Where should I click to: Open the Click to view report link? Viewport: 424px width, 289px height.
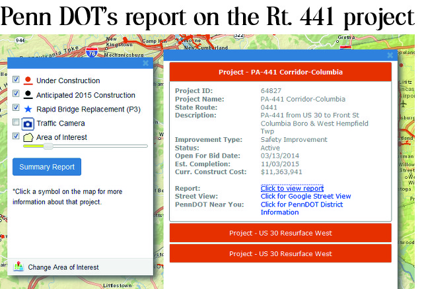tap(292, 189)
